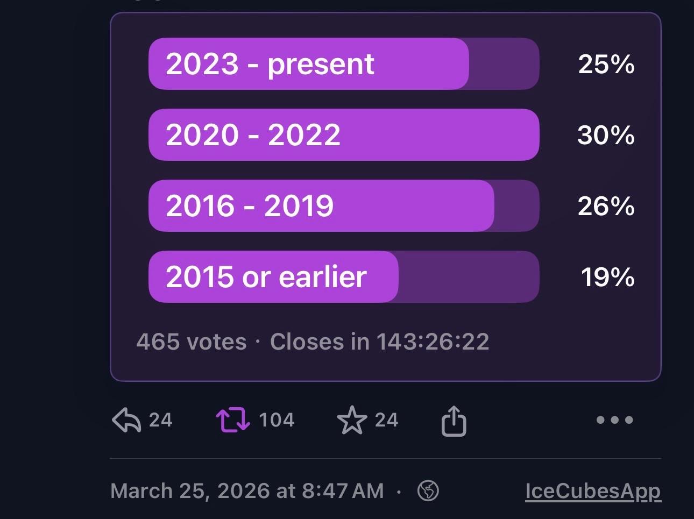Favorite the post with the star icon
The image size is (694, 519).
[x=352, y=420]
